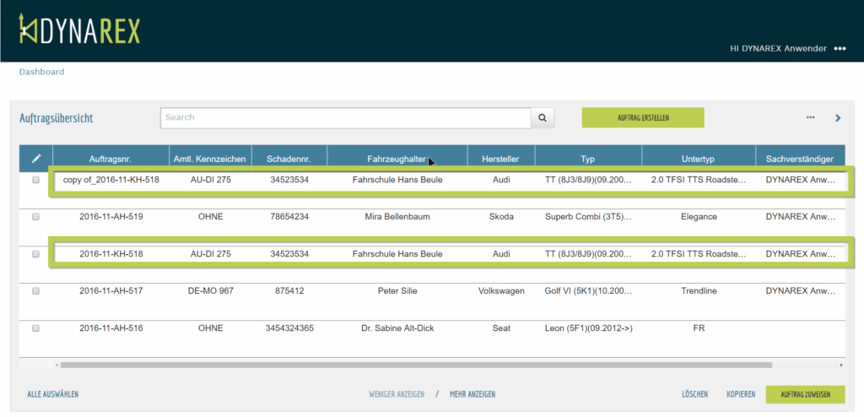The height and width of the screenshot is (417, 864).
Task: Check the box for order 2016-11-AH-516
Action: pyautogui.click(x=36, y=328)
